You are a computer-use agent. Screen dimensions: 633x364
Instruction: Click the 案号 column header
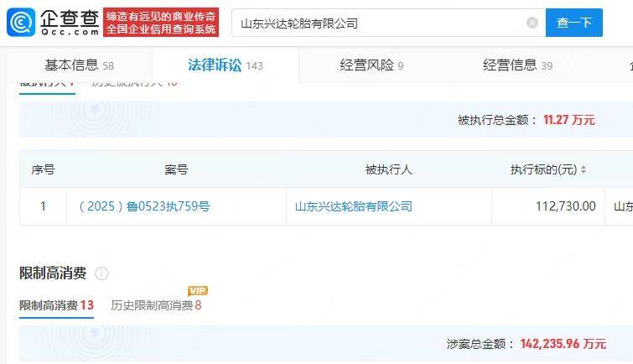click(x=176, y=169)
